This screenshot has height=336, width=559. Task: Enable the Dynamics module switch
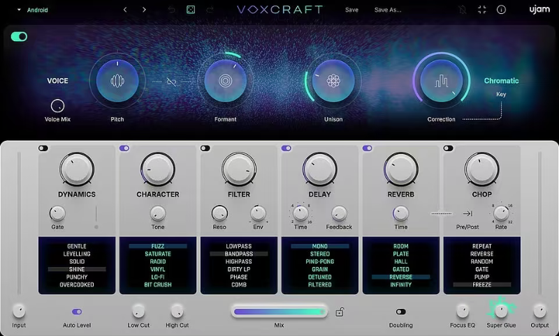coord(43,148)
